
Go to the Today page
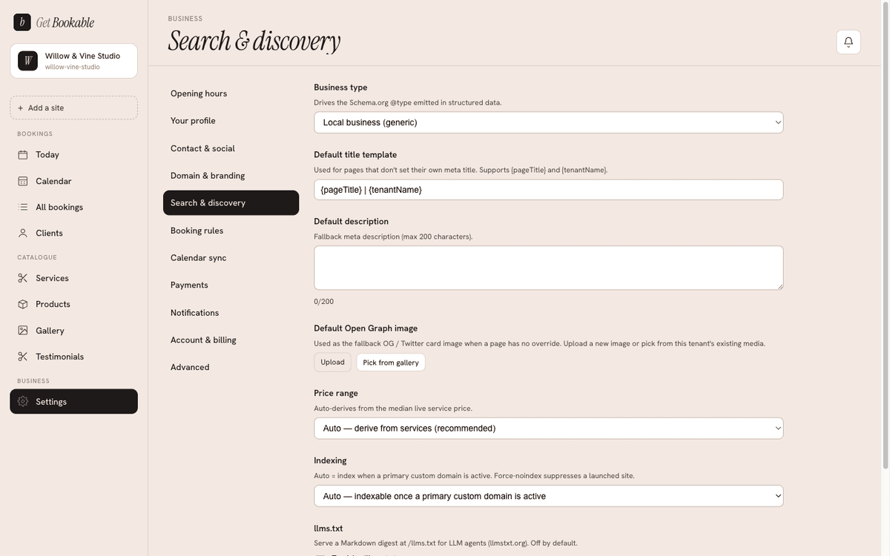tap(73, 155)
